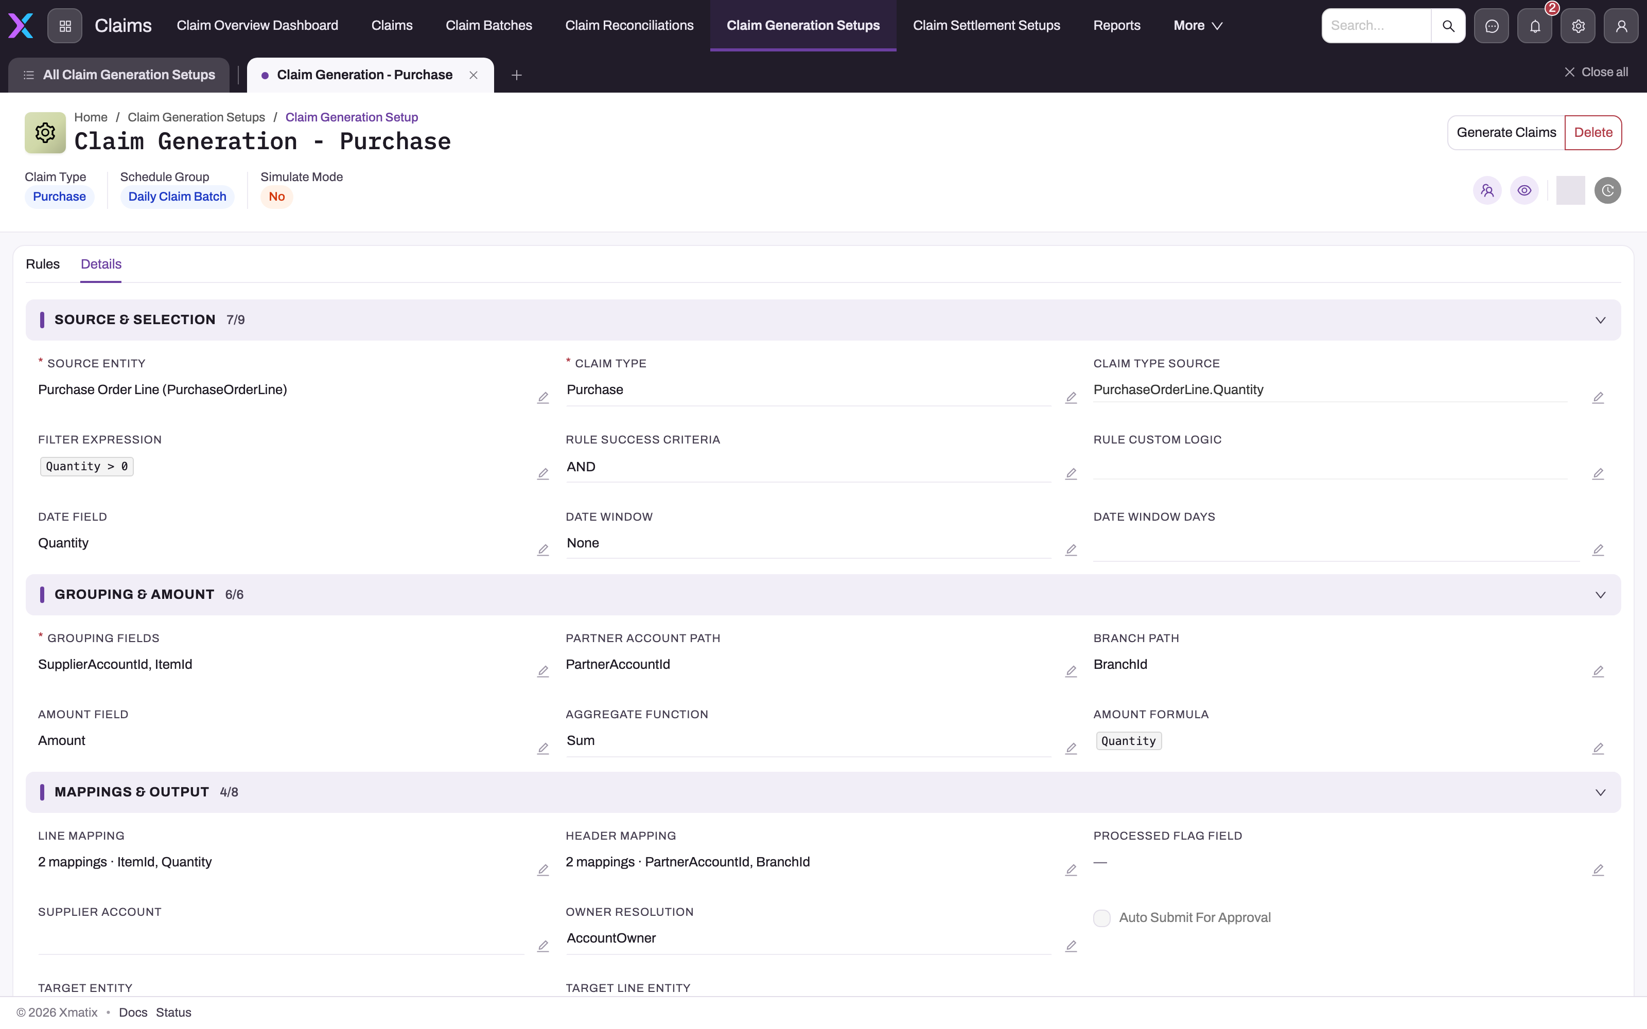Edit the Owner Resolution pencil

pos(1071,947)
